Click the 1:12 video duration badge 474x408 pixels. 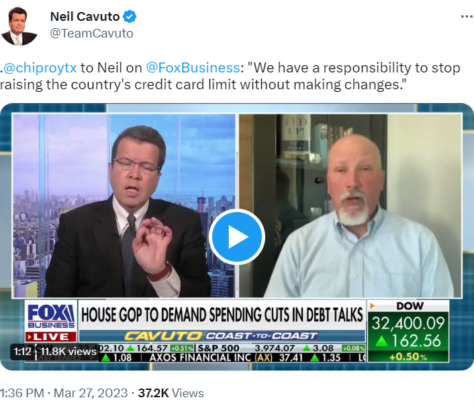click(23, 351)
